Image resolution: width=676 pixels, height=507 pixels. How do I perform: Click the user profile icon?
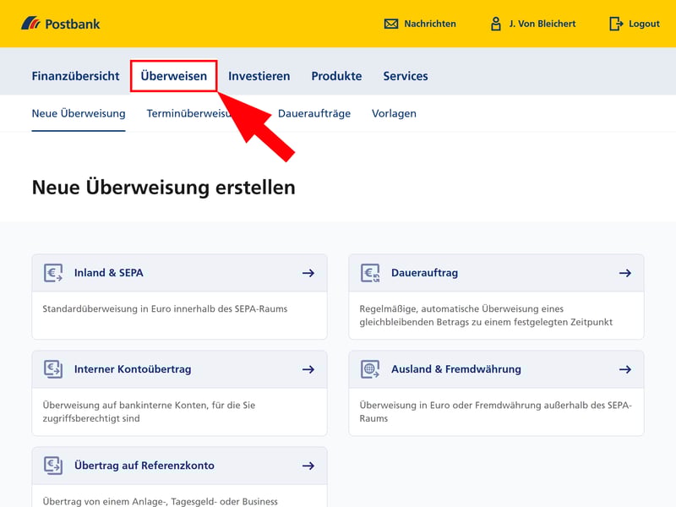[x=496, y=24]
